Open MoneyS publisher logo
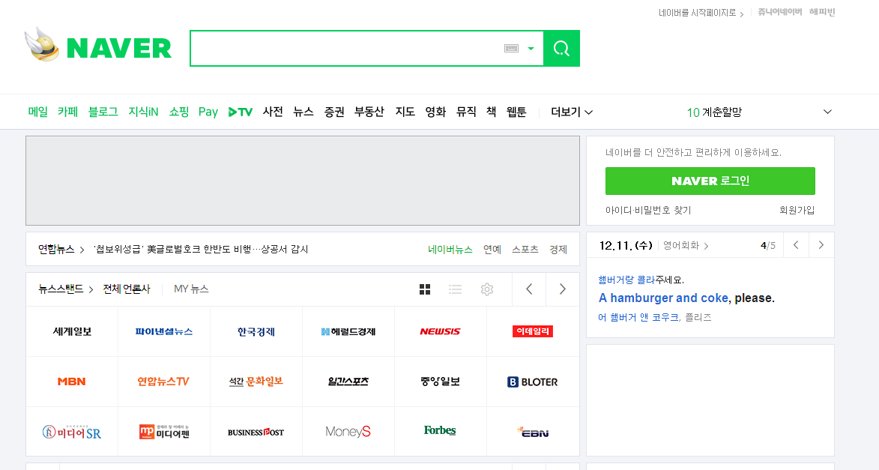879x470 pixels. point(348,431)
